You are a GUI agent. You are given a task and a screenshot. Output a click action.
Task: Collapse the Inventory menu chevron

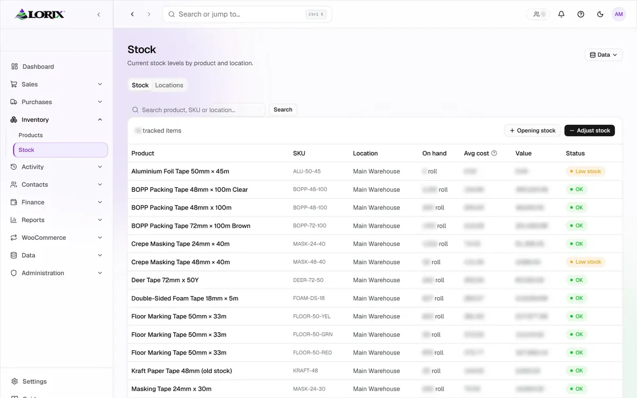pyautogui.click(x=100, y=120)
